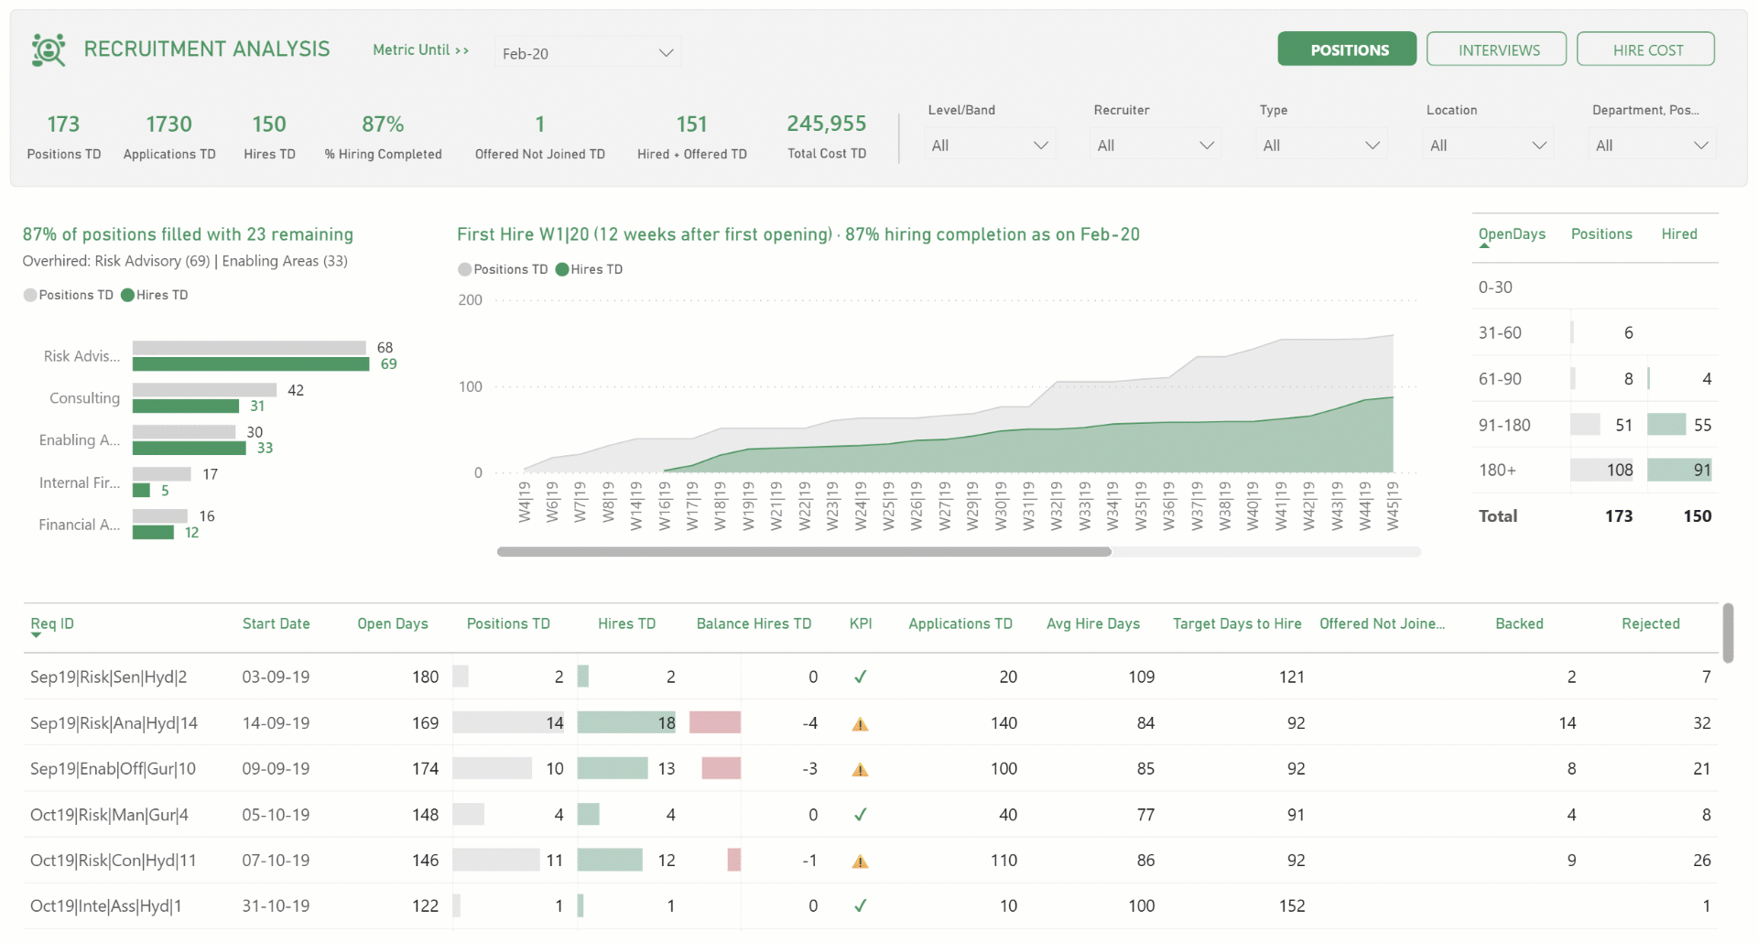The image size is (1758, 943).
Task: Sort by the OpenDays column header
Action: point(1512,234)
